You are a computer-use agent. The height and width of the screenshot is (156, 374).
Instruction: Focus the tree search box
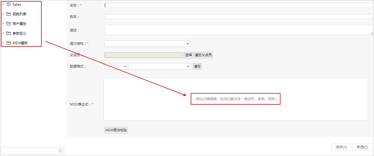32,151
